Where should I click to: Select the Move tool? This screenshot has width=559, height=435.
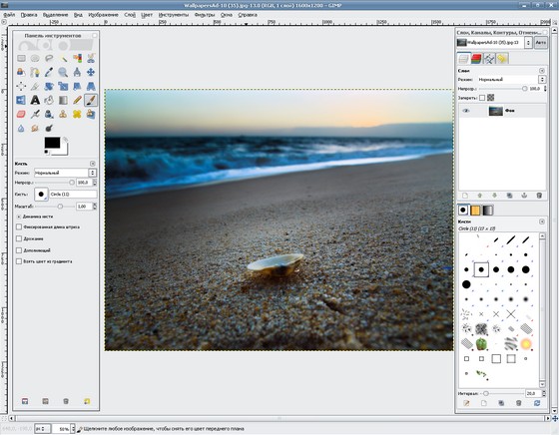coord(91,72)
